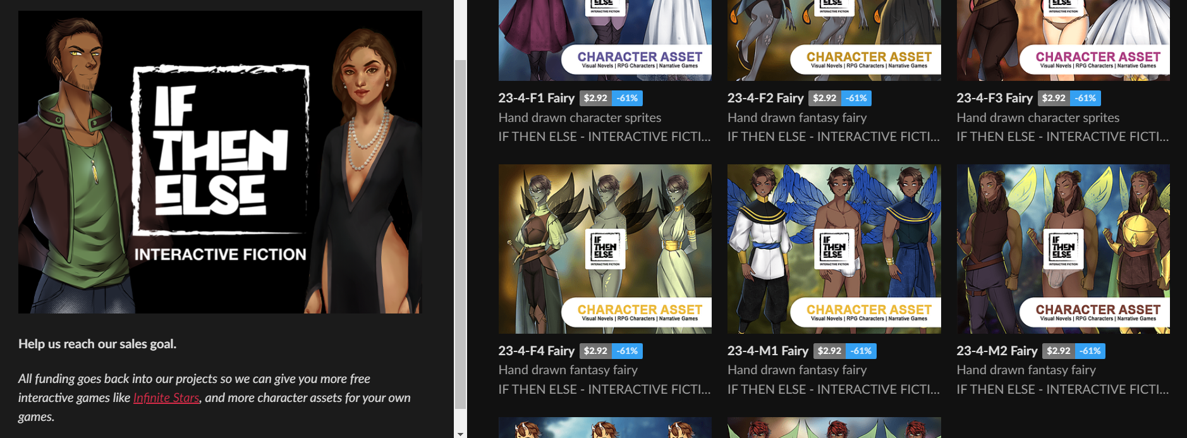1187x438 pixels.
Task: Click the -61% sale badge of 23-4-F2 Fairy
Action: point(856,98)
